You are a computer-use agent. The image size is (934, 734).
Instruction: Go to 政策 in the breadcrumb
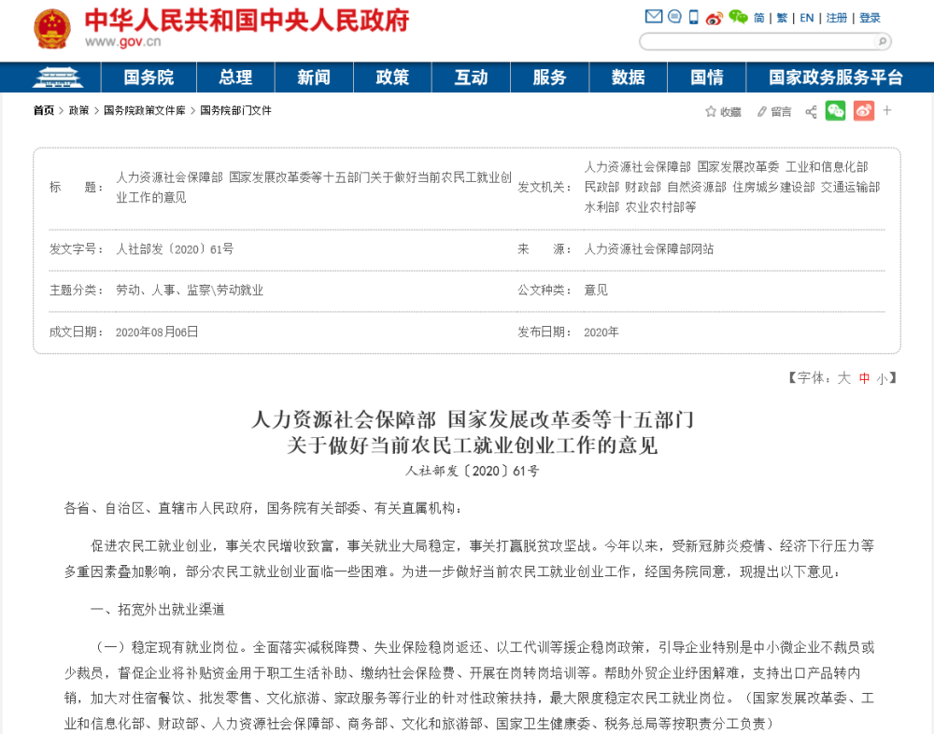[x=78, y=110]
